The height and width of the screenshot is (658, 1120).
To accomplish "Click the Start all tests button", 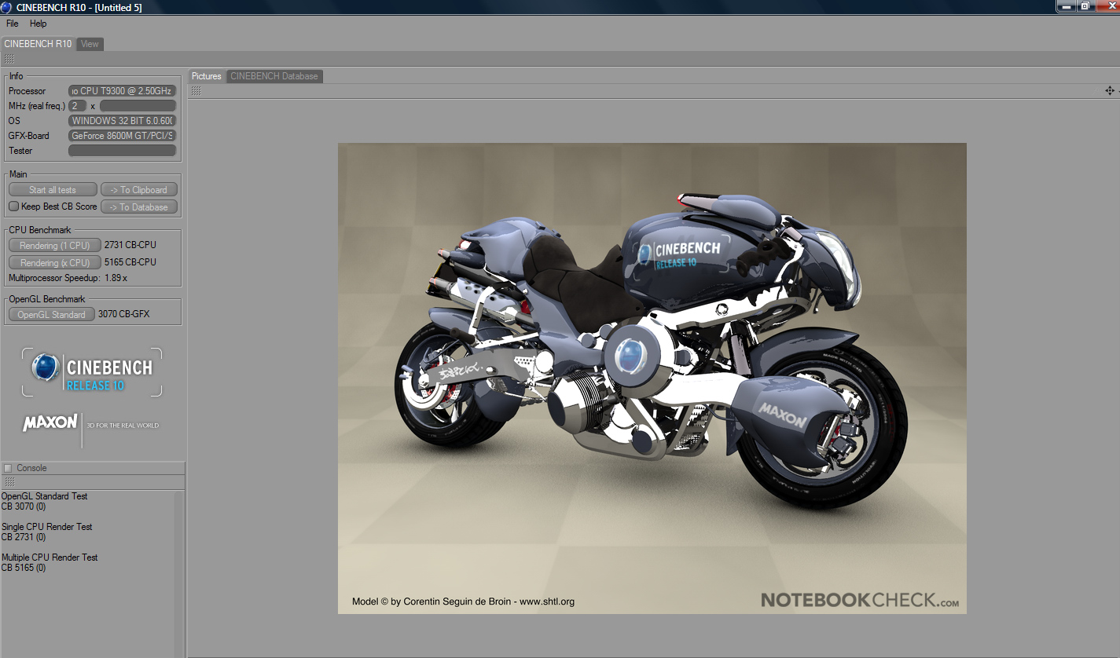I will 53,190.
